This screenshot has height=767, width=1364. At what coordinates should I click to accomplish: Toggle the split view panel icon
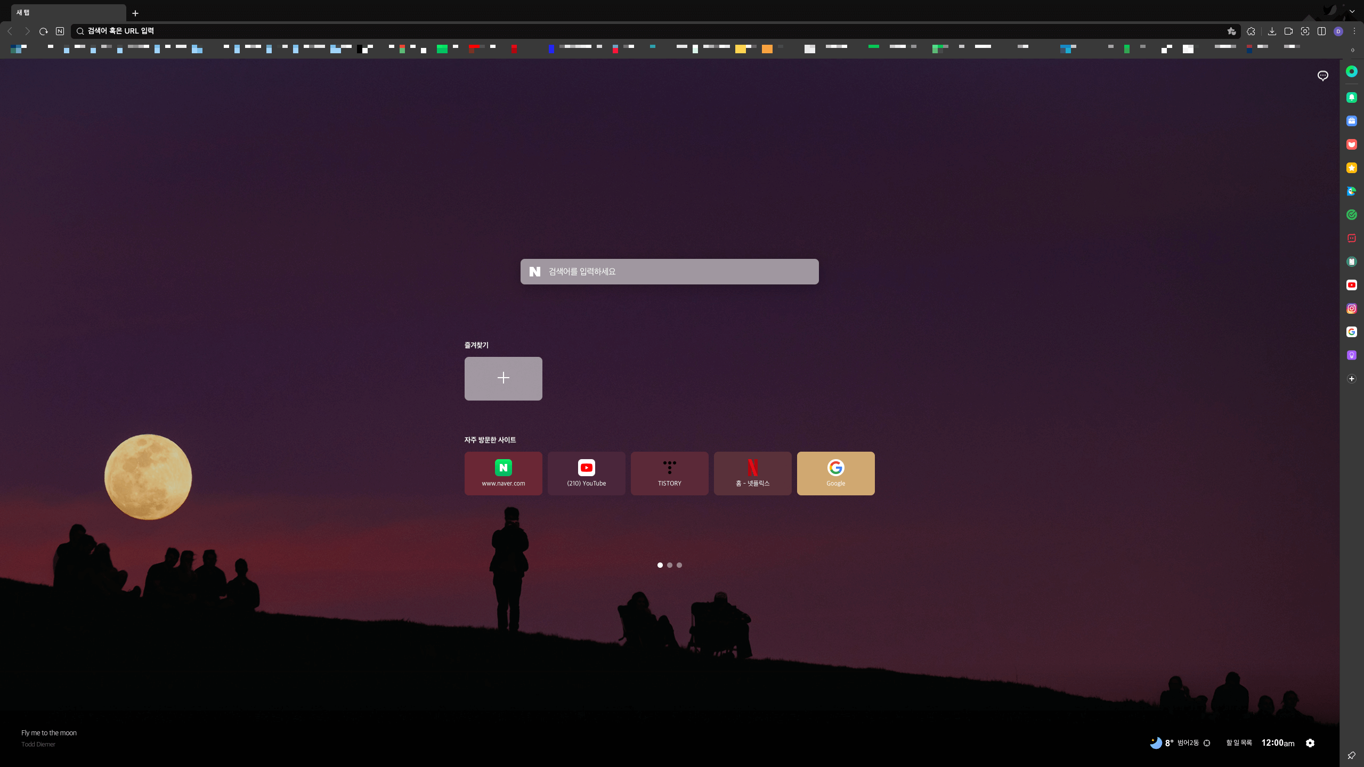point(1321,31)
